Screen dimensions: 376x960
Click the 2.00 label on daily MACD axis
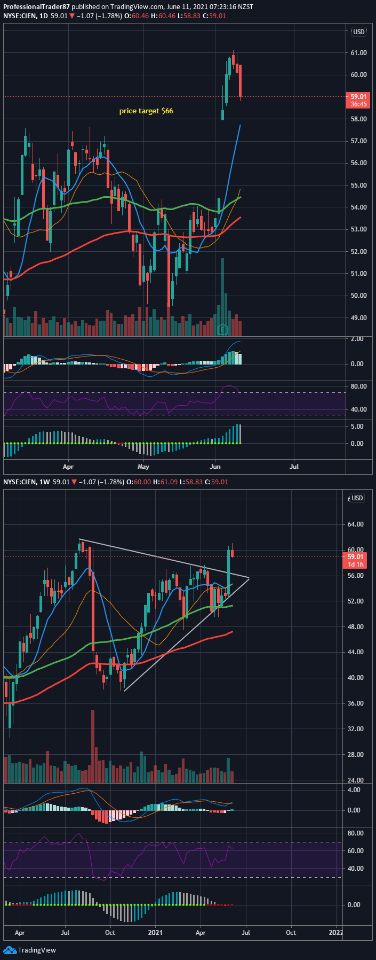(357, 339)
